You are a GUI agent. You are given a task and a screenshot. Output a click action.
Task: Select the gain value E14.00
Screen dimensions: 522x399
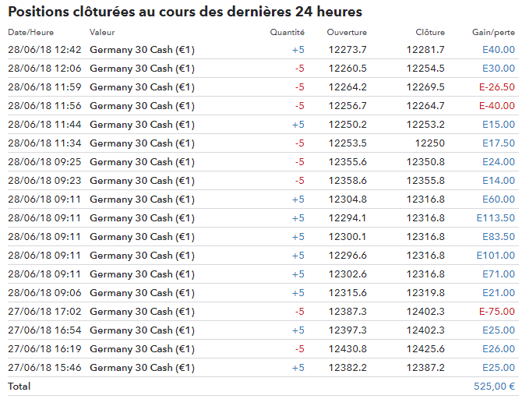[499, 180]
